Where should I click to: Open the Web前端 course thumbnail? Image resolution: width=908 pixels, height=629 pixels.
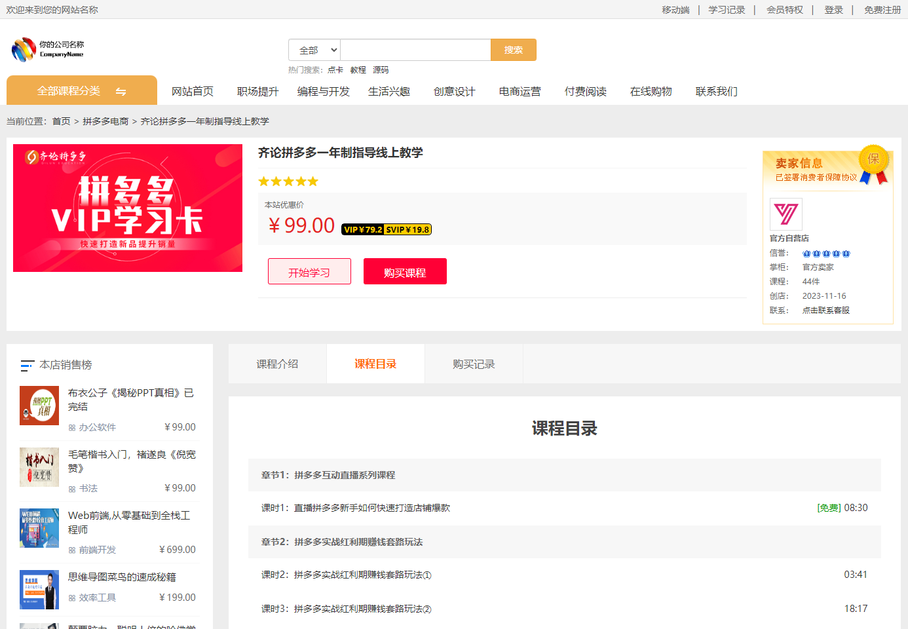pos(39,528)
